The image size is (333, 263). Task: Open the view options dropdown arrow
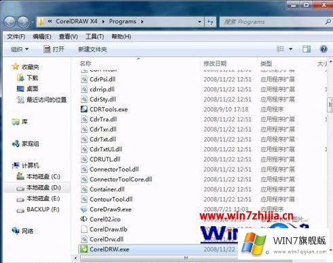(291, 49)
